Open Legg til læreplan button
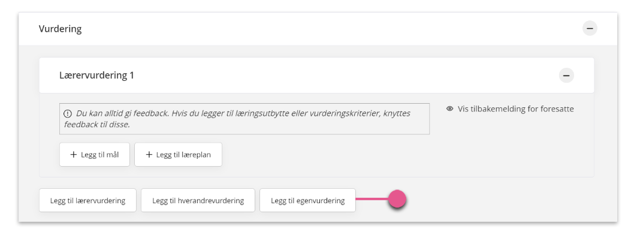This screenshot has height=238, width=643. tap(179, 155)
